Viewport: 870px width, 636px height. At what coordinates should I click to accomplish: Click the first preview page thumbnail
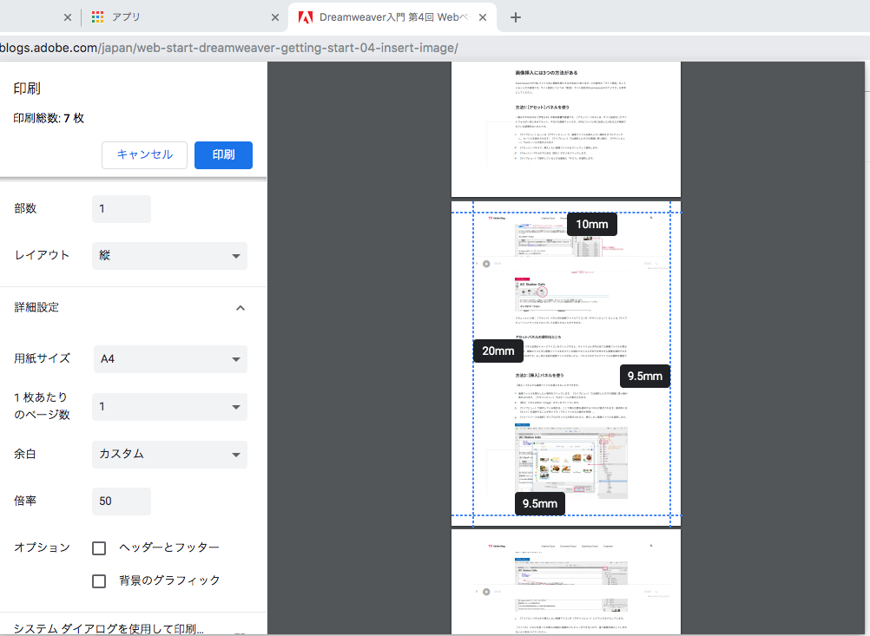566,129
